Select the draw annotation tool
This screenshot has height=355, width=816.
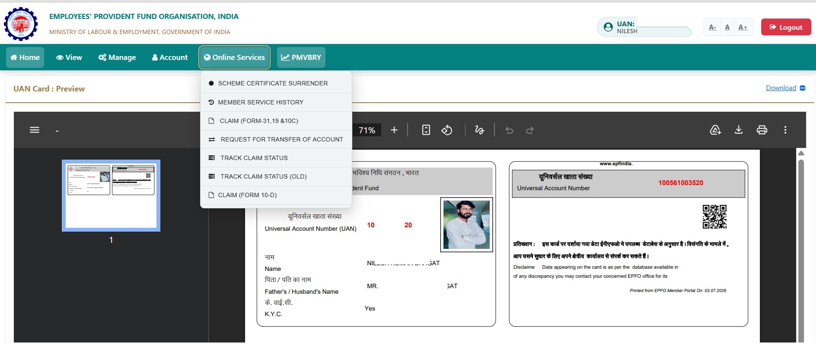coord(479,130)
